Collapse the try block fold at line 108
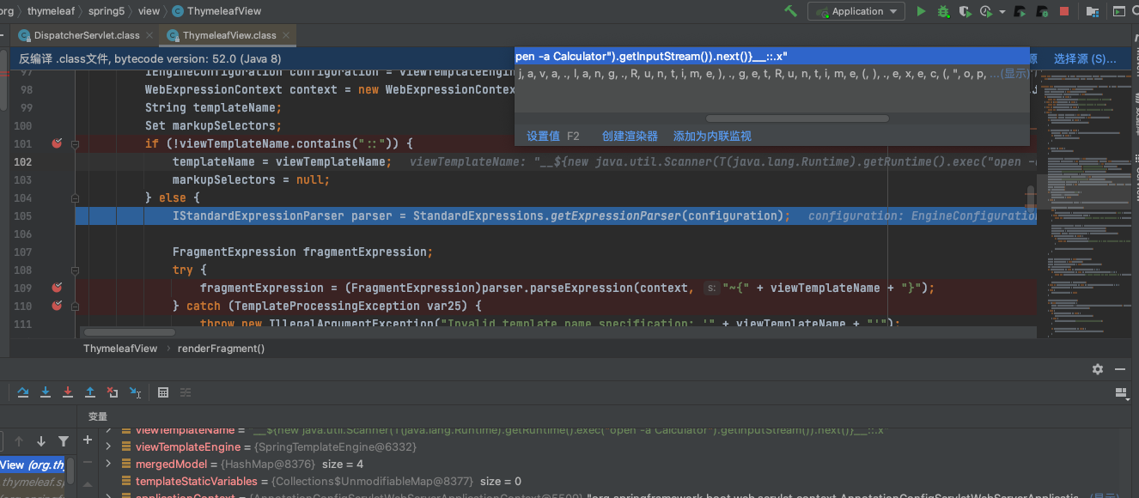1139x498 pixels. point(75,270)
